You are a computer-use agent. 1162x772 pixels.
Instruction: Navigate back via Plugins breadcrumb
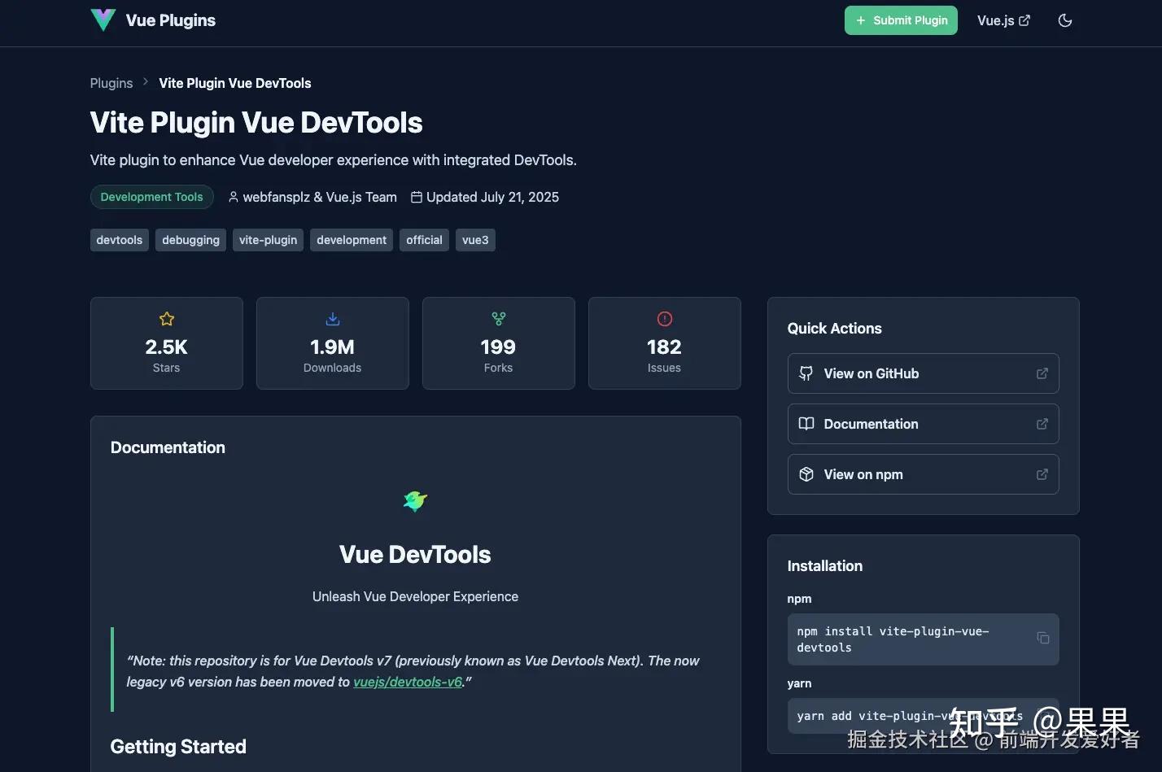tap(111, 83)
